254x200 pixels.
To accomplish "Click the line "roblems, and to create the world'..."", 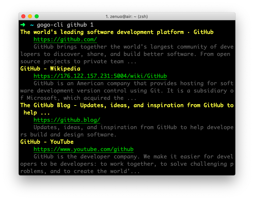I will point(80,171).
